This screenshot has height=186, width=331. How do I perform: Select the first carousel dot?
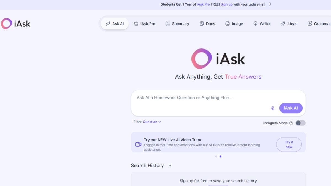(216, 157)
